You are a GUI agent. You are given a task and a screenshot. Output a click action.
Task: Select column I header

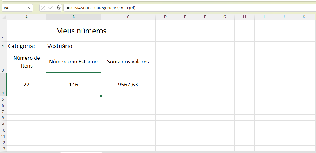coord(264,17)
